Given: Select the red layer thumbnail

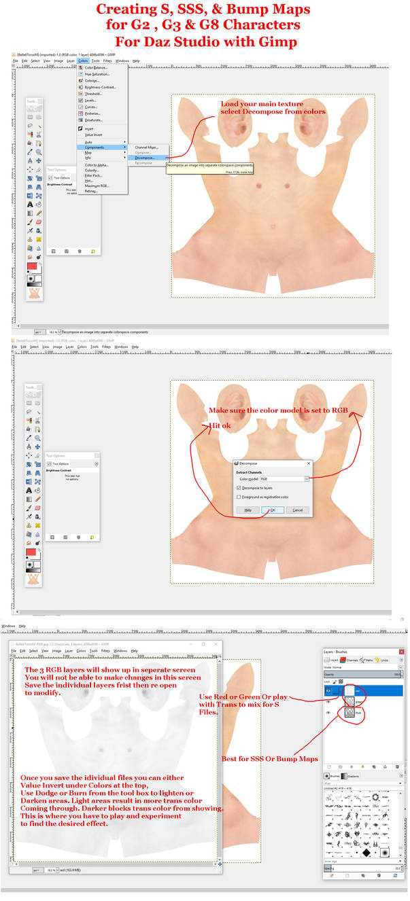Looking at the screenshot, I should (349, 691).
